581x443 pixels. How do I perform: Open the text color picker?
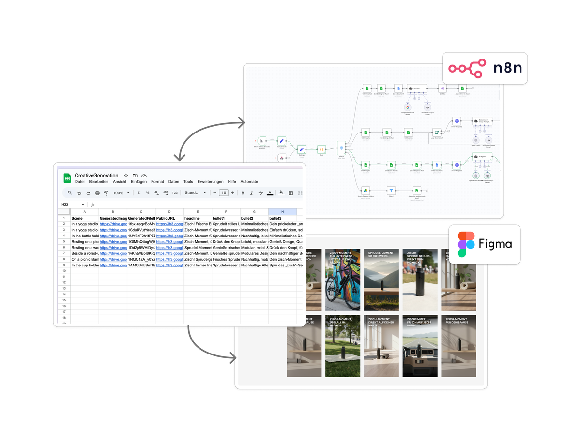[x=269, y=192]
